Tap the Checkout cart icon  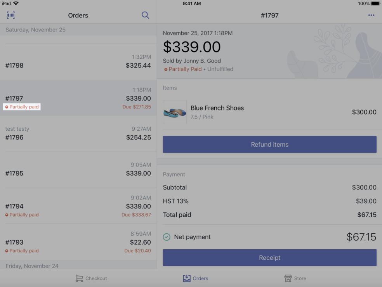(79, 278)
